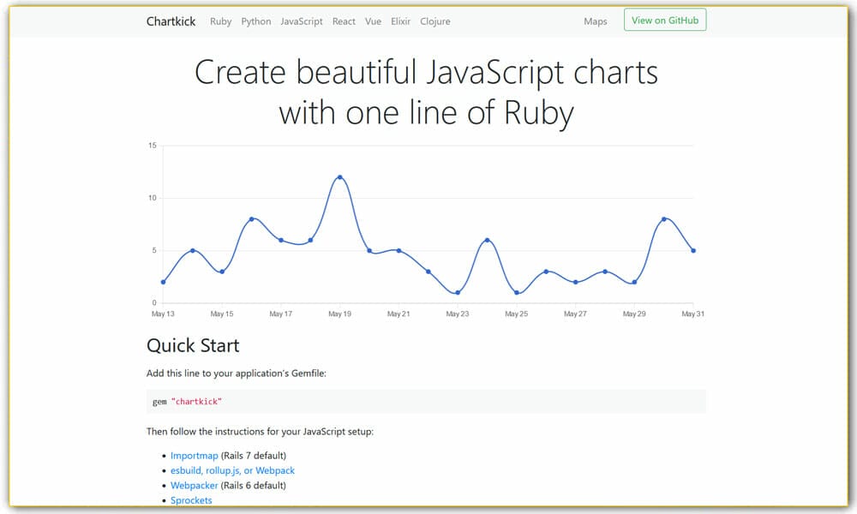Open the Sprockets setup link
The width and height of the screenshot is (857, 514).
click(191, 500)
